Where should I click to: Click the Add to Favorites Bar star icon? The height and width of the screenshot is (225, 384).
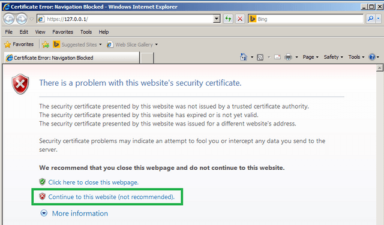[x=46, y=44]
